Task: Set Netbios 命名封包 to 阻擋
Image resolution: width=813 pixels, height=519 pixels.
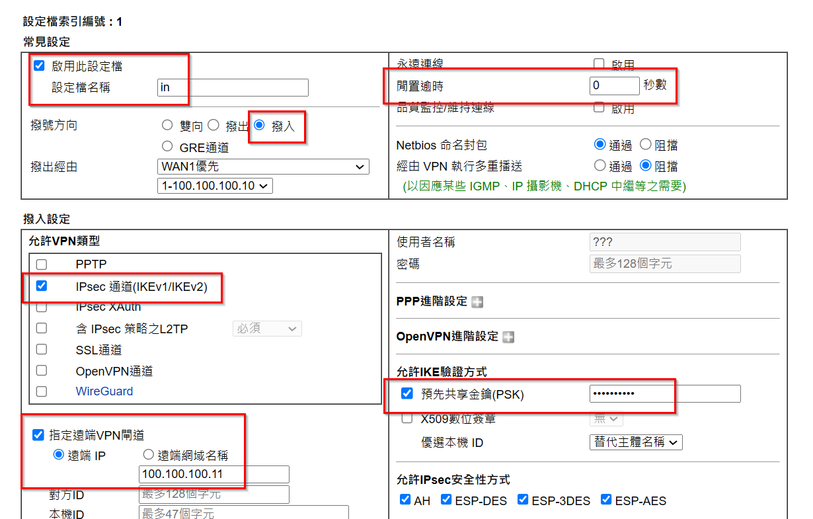Action: tap(646, 145)
